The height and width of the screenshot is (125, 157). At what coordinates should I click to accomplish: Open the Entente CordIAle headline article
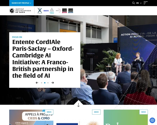click(43, 59)
